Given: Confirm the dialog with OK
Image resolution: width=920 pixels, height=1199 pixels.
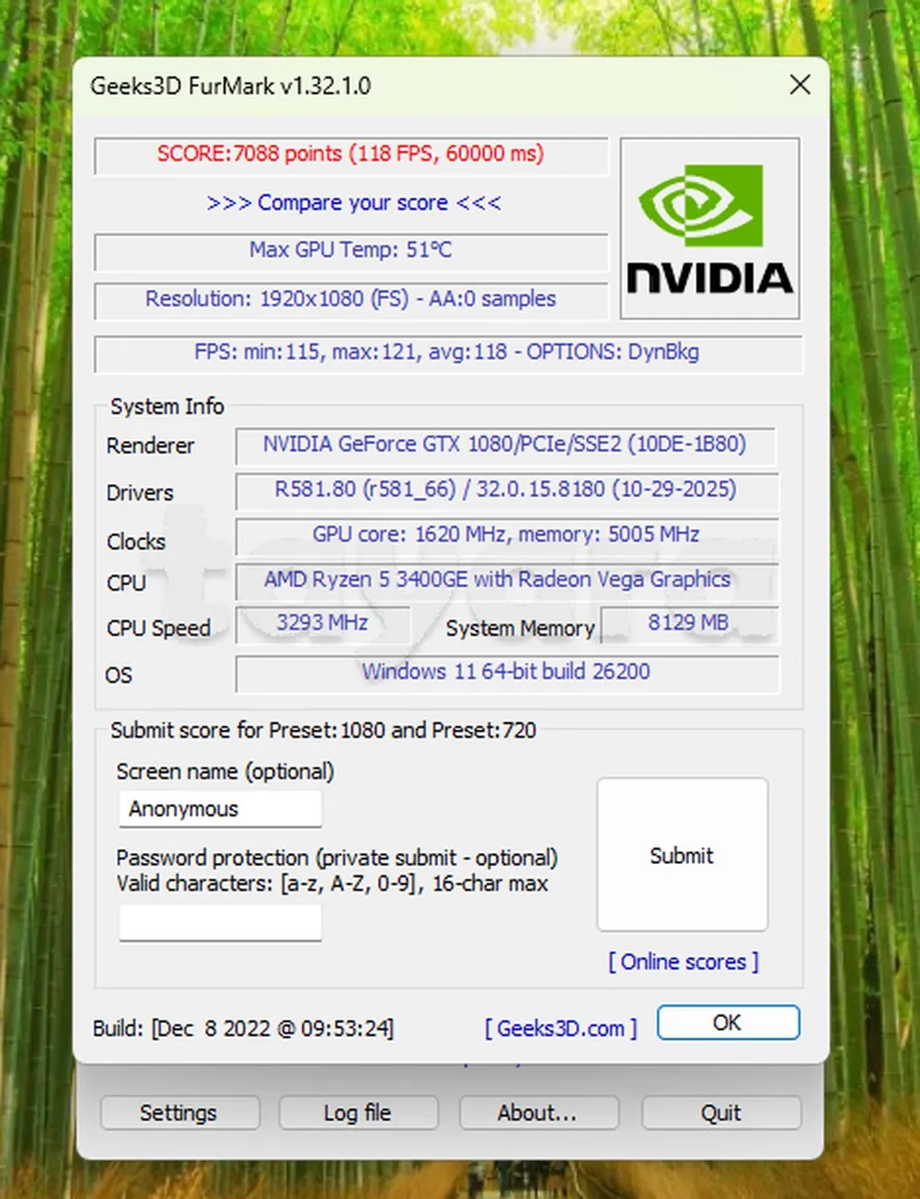Looking at the screenshot, I should (x=728, y=1022).
